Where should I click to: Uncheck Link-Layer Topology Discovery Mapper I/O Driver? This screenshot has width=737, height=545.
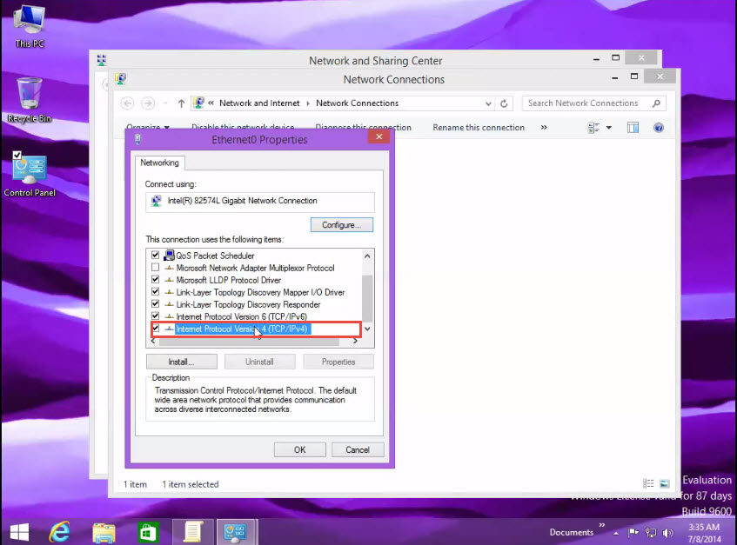pyautogui.click(x=156, y=292)
